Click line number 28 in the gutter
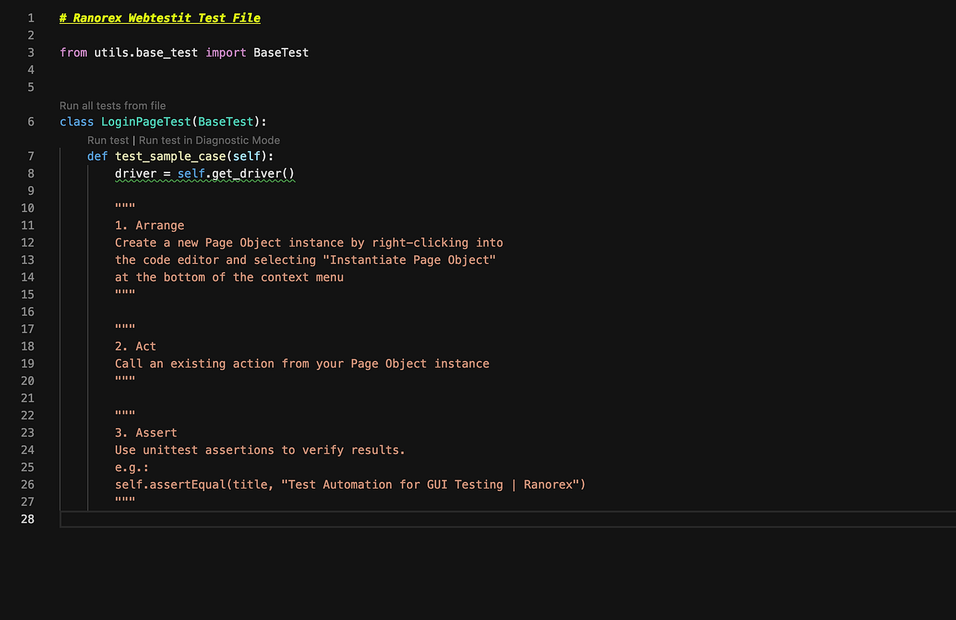The width and height of the screenshot is (956, 620). click(27, 518)
